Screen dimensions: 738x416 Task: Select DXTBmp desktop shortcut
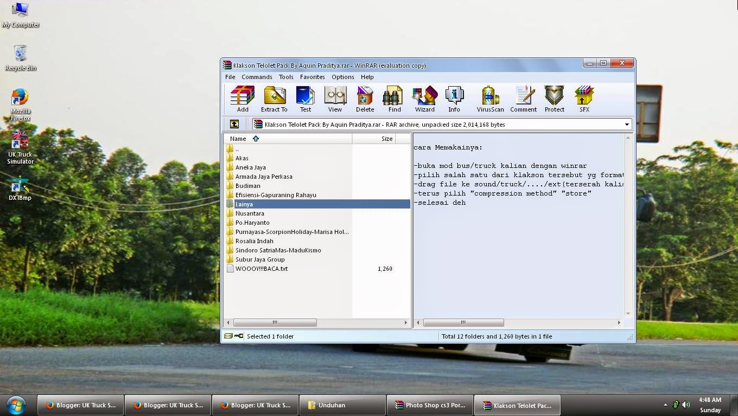[20, 188]
